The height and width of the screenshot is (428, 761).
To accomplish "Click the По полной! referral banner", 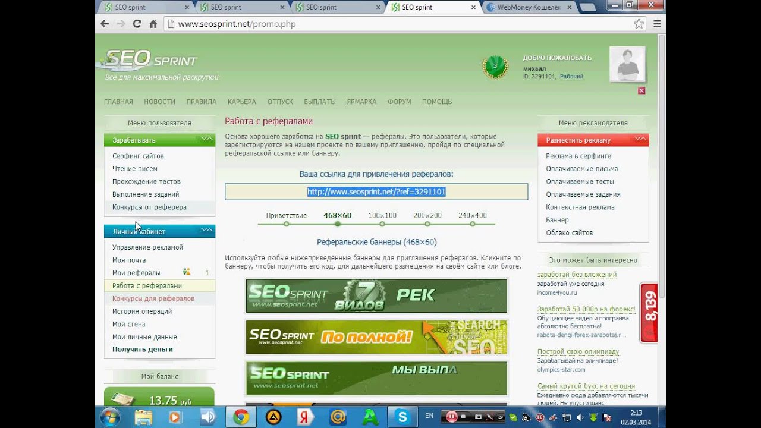I will [x=376, y=337].
